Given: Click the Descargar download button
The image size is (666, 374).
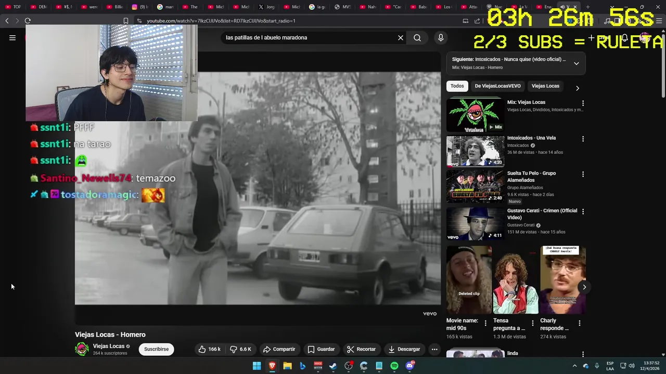Looking at the screenshot, I should point(404,349).
